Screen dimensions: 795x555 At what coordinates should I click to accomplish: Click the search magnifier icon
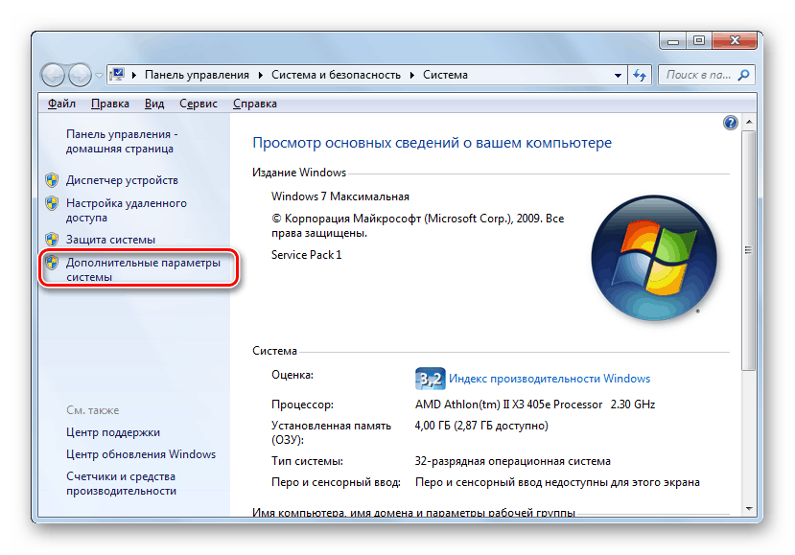[744, 75]
